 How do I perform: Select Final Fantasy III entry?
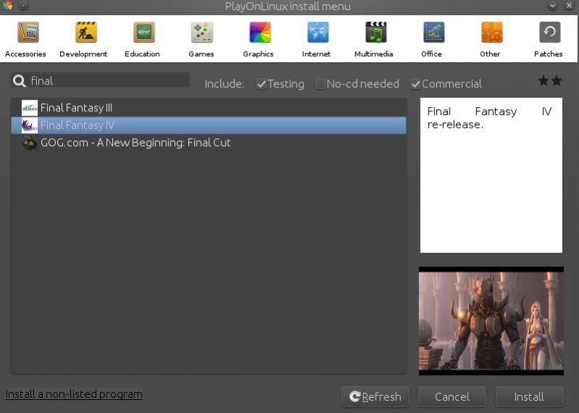click(x=208, y=108)
